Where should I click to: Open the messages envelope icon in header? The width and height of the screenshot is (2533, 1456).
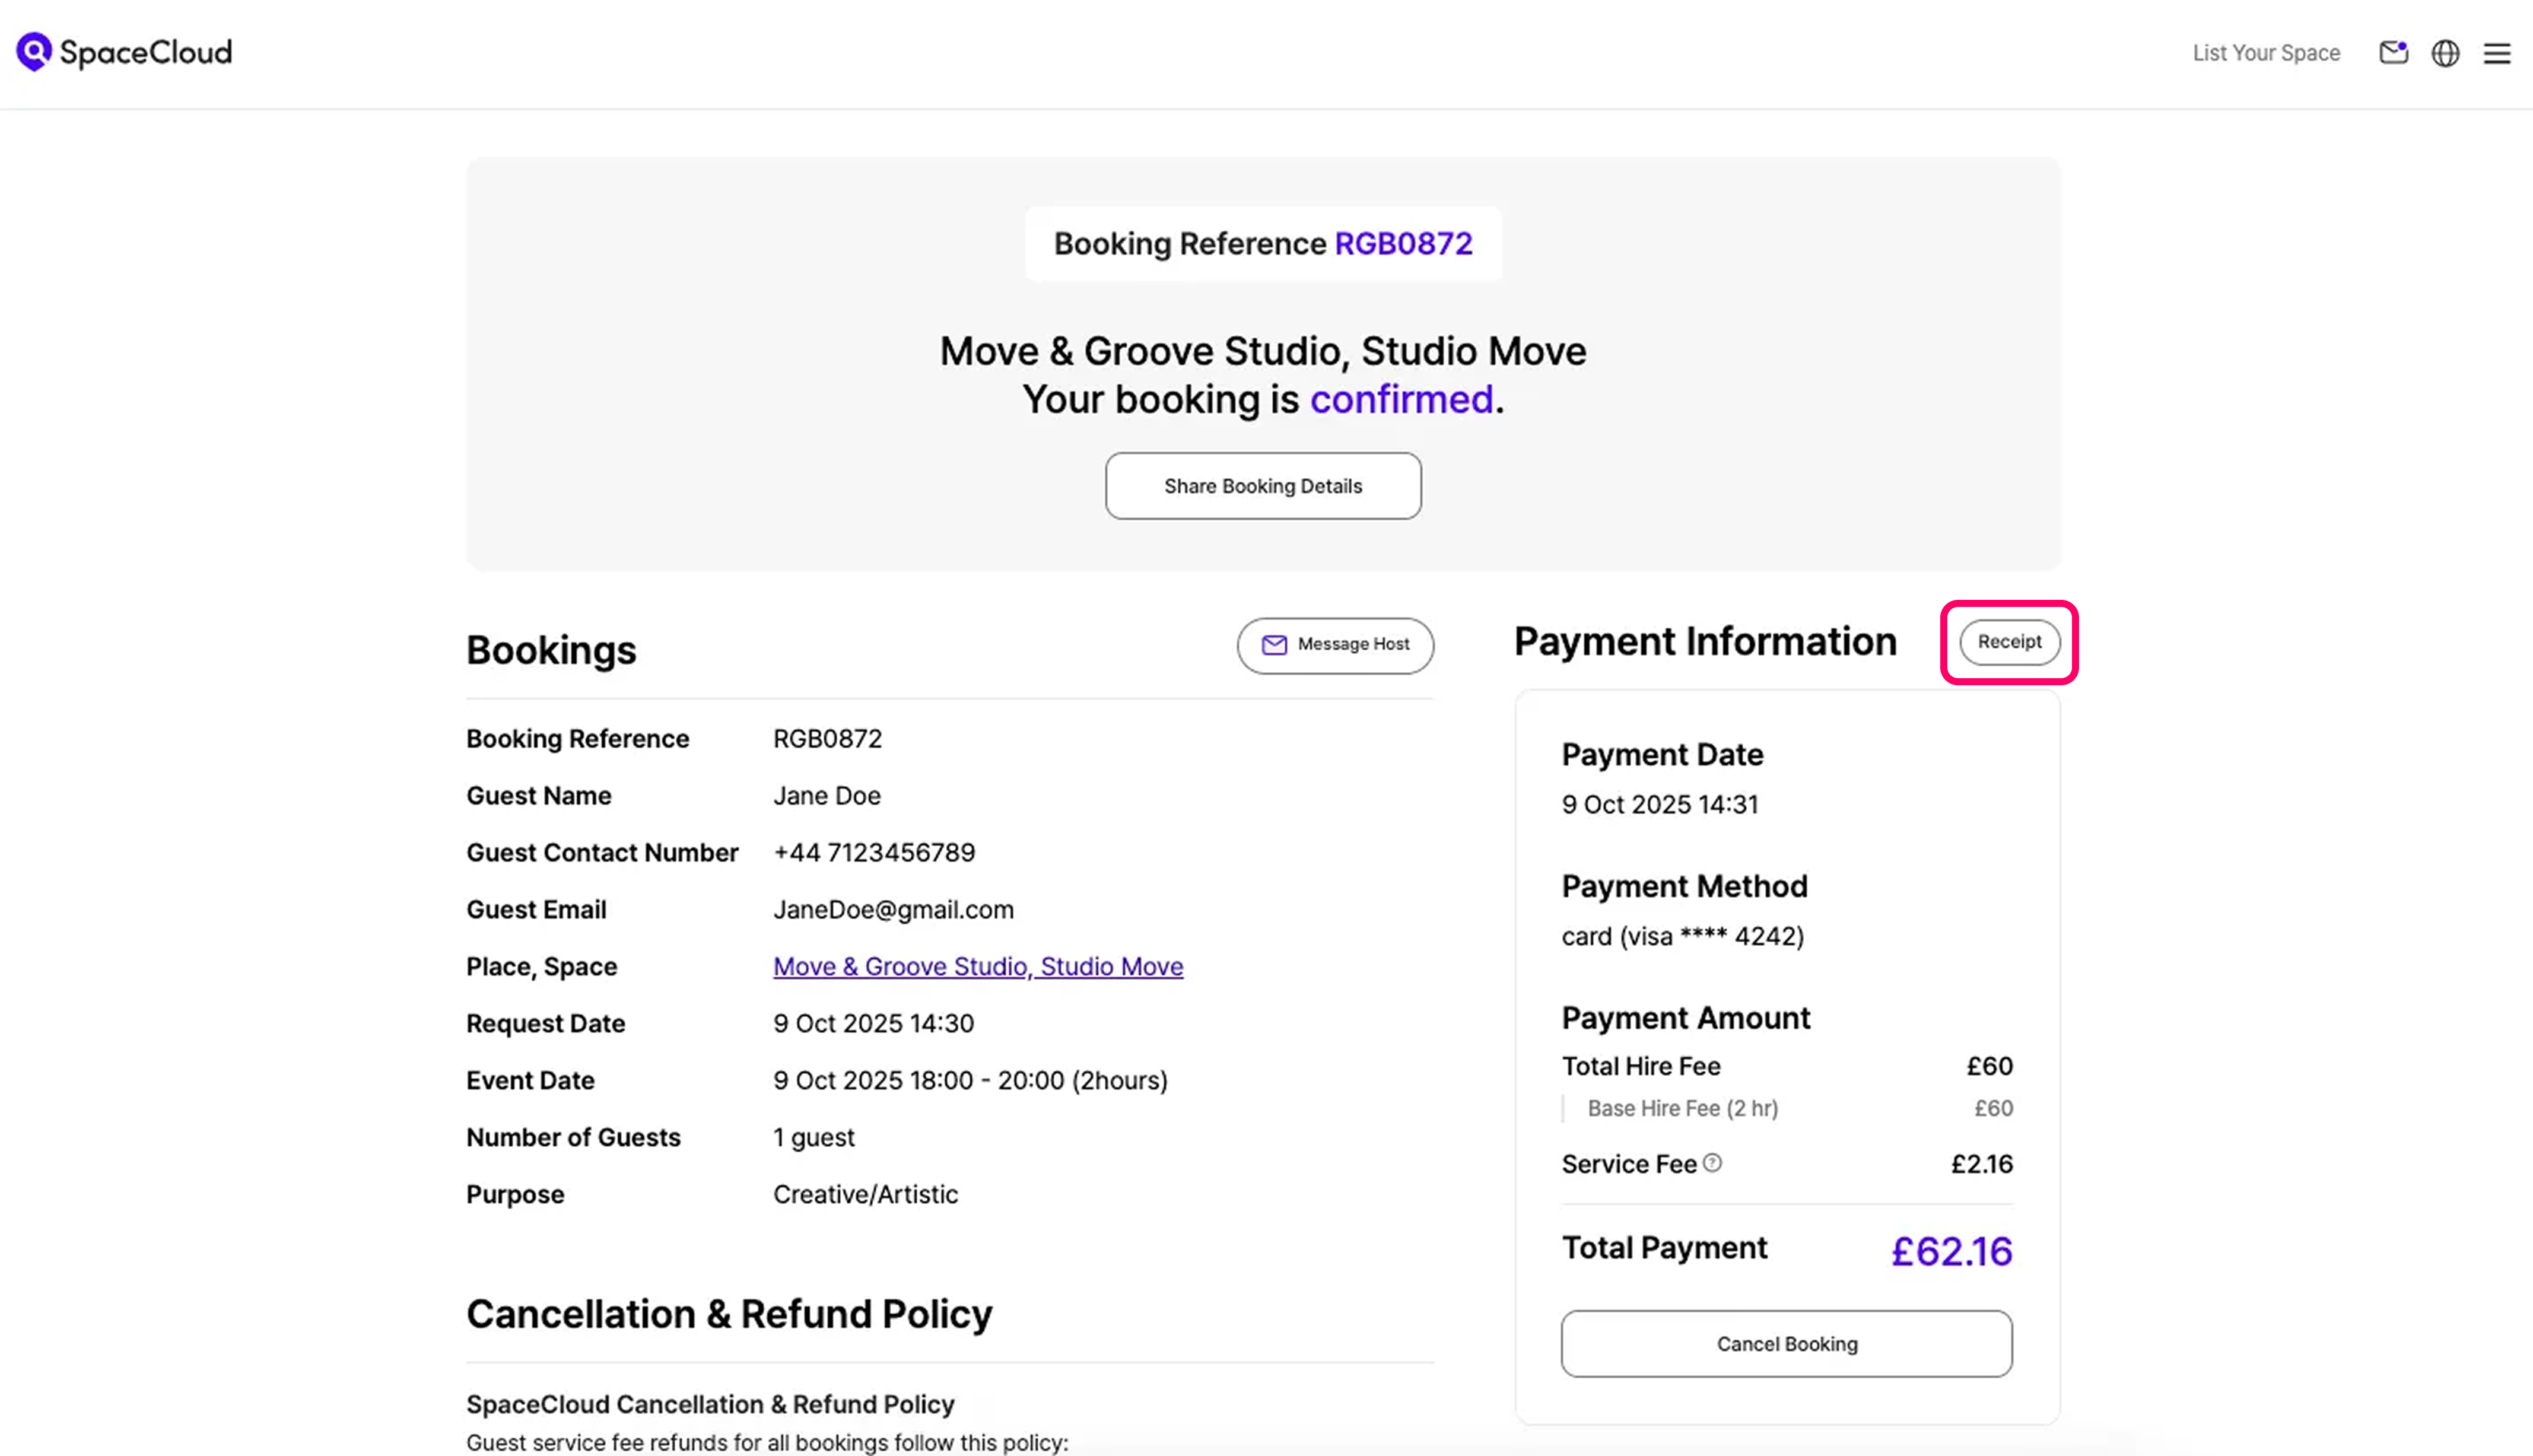click(x=2392, y=53)
